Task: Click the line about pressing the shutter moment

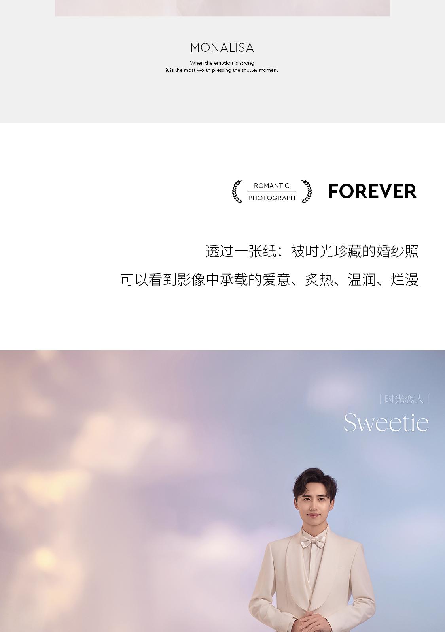Action: [x=222, y=70]
